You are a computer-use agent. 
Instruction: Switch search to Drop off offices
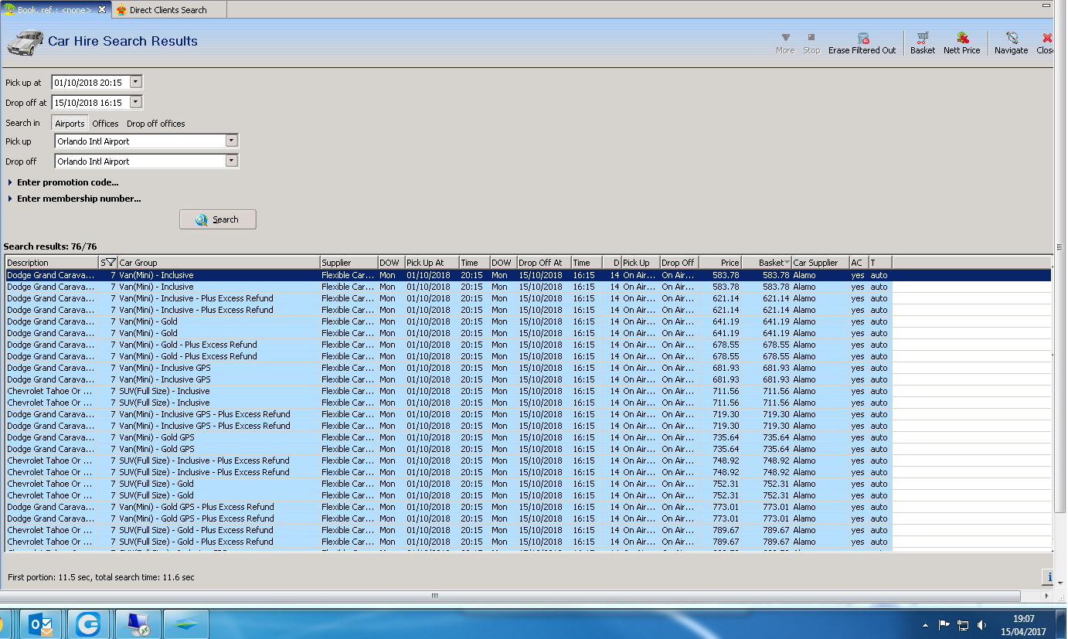(x=156, y=124)
